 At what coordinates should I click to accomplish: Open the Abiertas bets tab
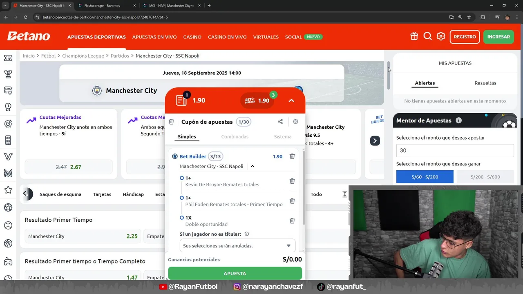[x=425, y=83]
